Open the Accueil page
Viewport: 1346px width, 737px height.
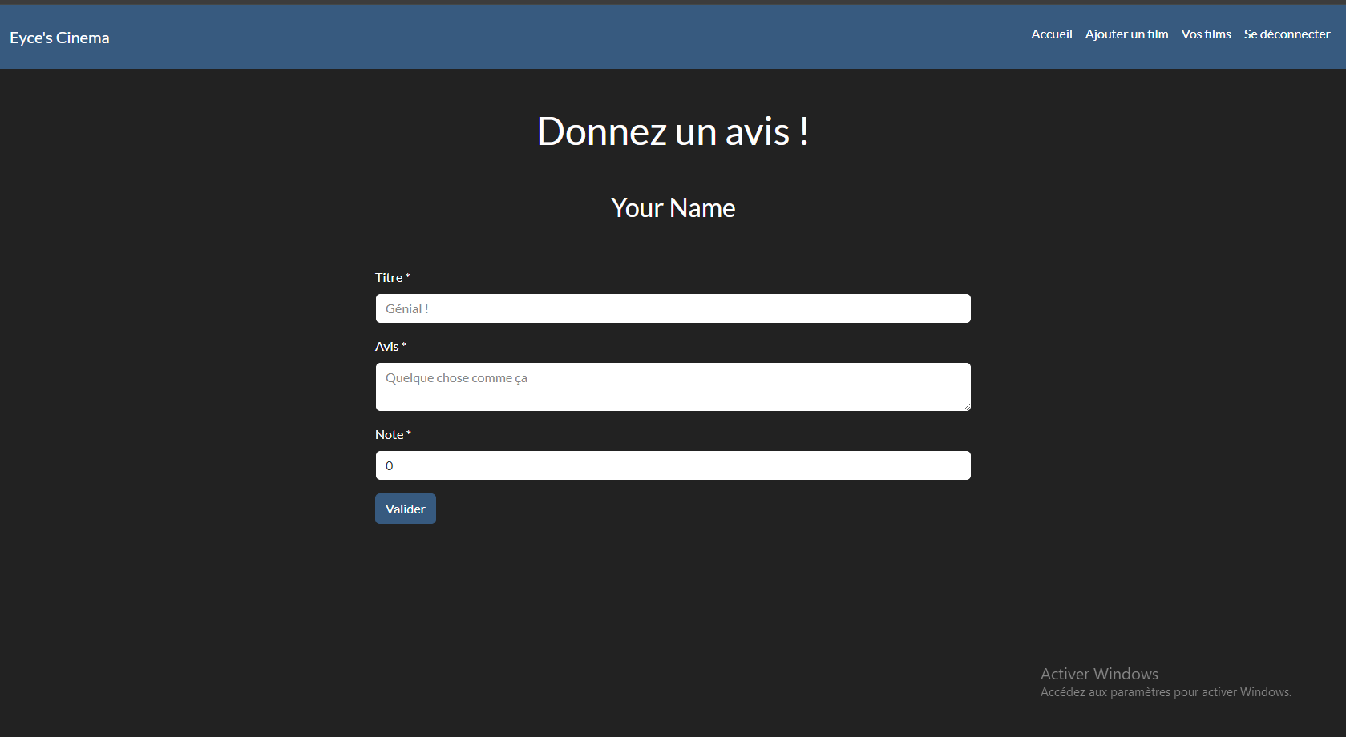[1051, 34]
